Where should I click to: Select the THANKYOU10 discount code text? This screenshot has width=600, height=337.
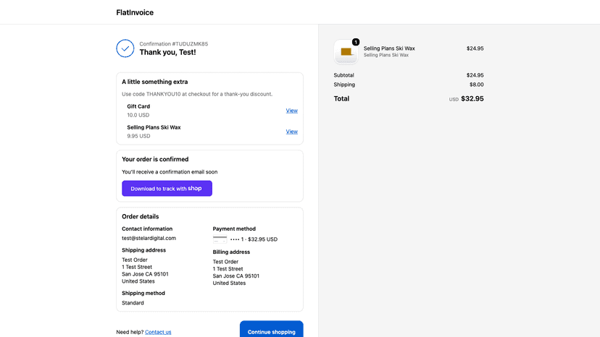tap(163, 94)
